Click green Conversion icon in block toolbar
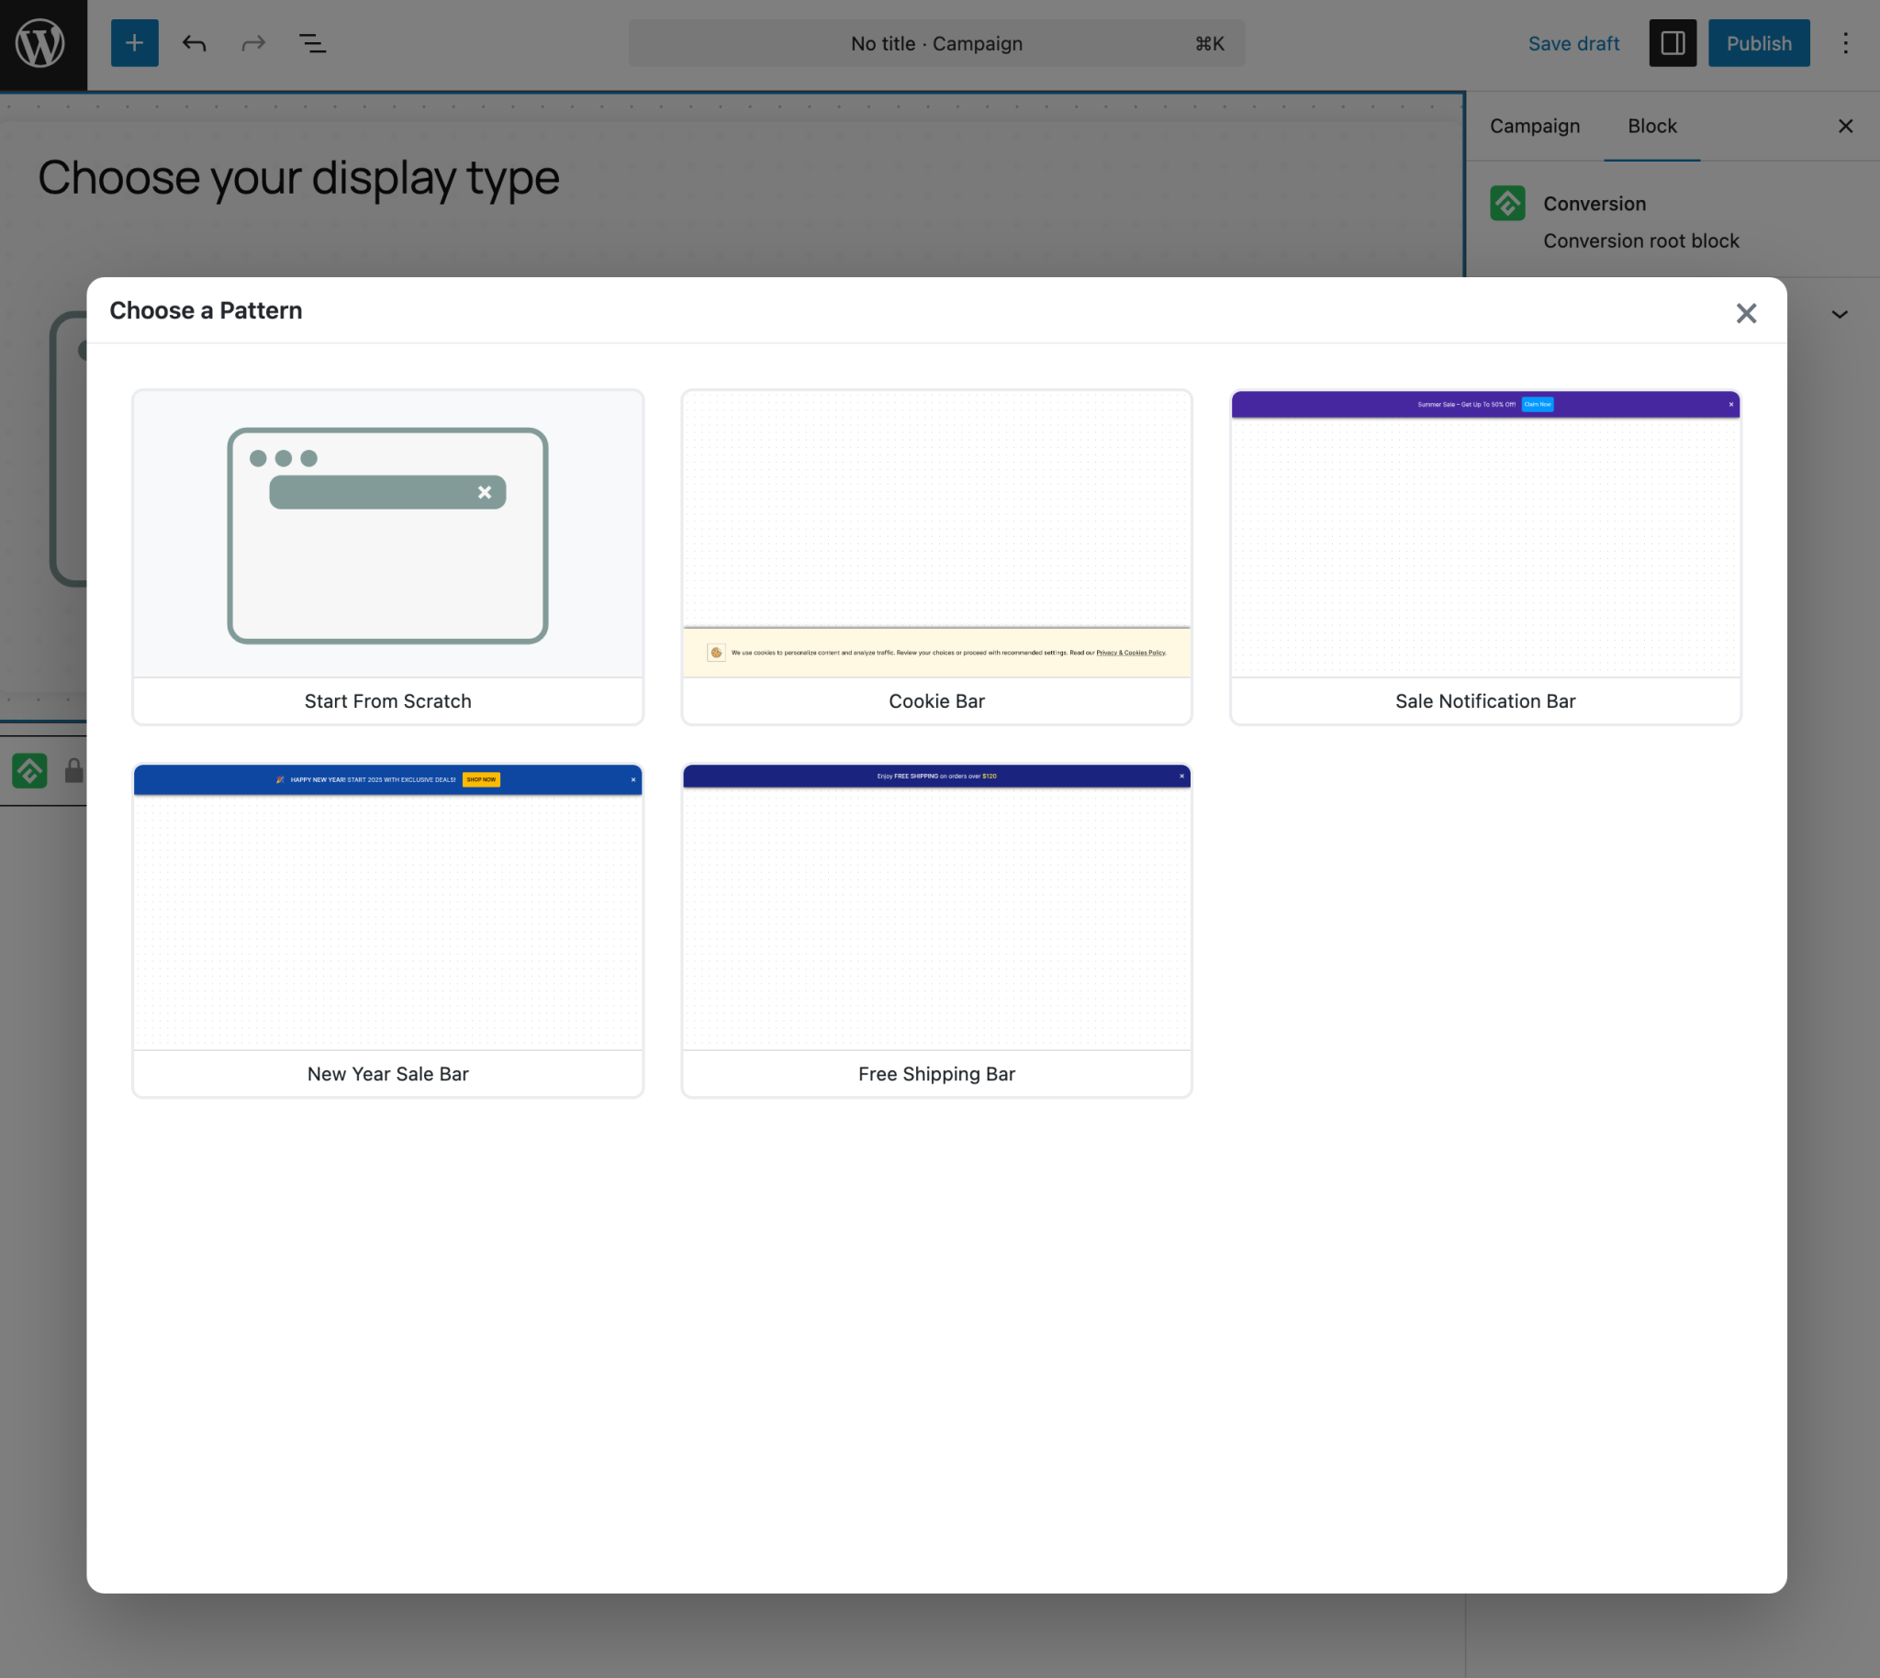This screenshot has height=1678, width=1880. coord(29,771)
